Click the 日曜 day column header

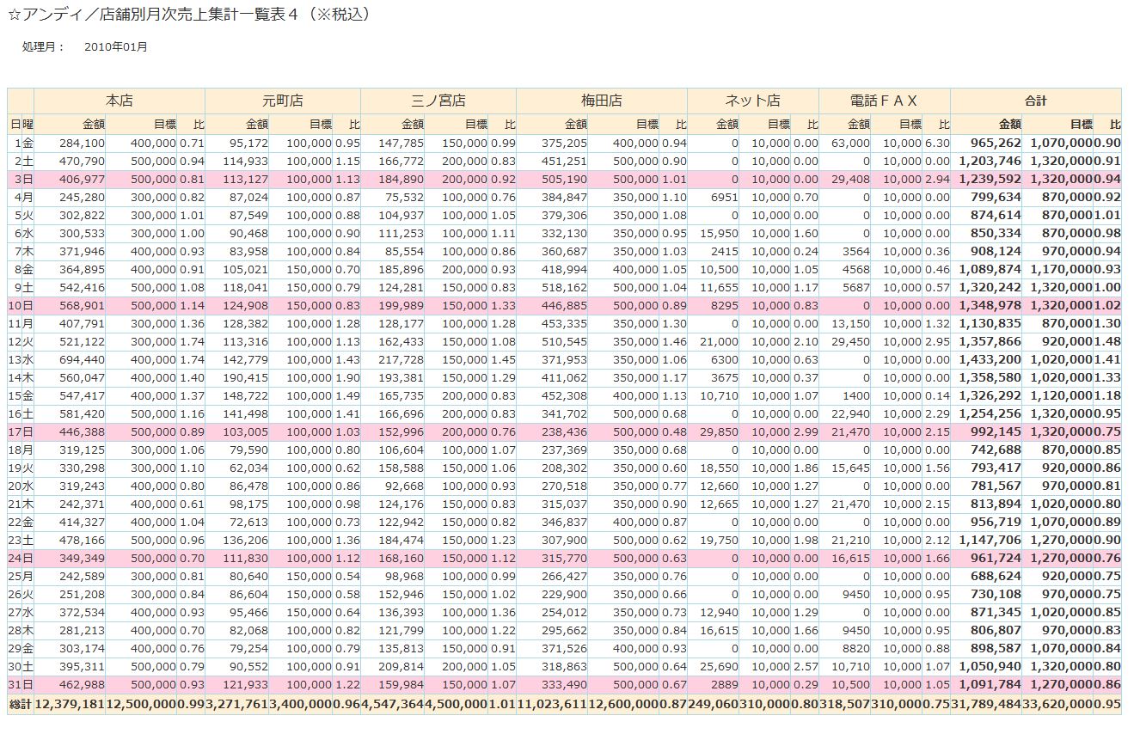21,125
